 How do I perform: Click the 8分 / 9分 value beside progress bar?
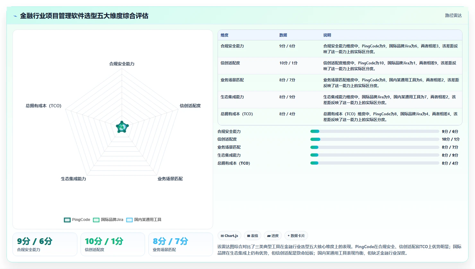[450, 155]
